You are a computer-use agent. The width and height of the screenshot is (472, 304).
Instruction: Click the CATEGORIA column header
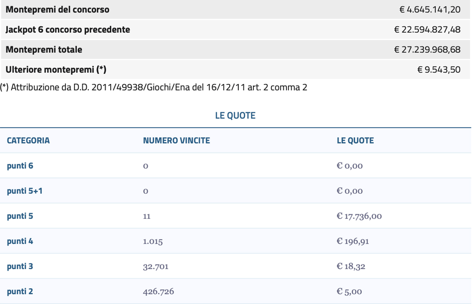point(28,140)
